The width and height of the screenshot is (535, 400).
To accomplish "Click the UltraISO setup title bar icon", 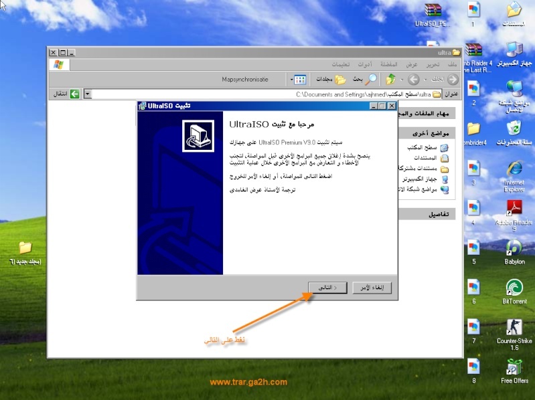I will [x=142, y=106].
